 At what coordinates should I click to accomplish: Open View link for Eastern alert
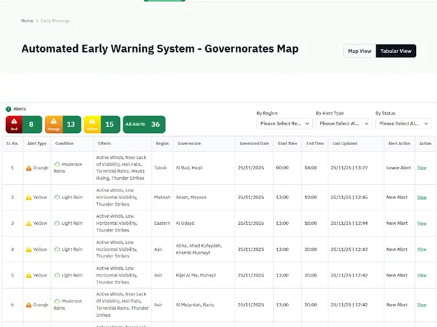[422, 223]
